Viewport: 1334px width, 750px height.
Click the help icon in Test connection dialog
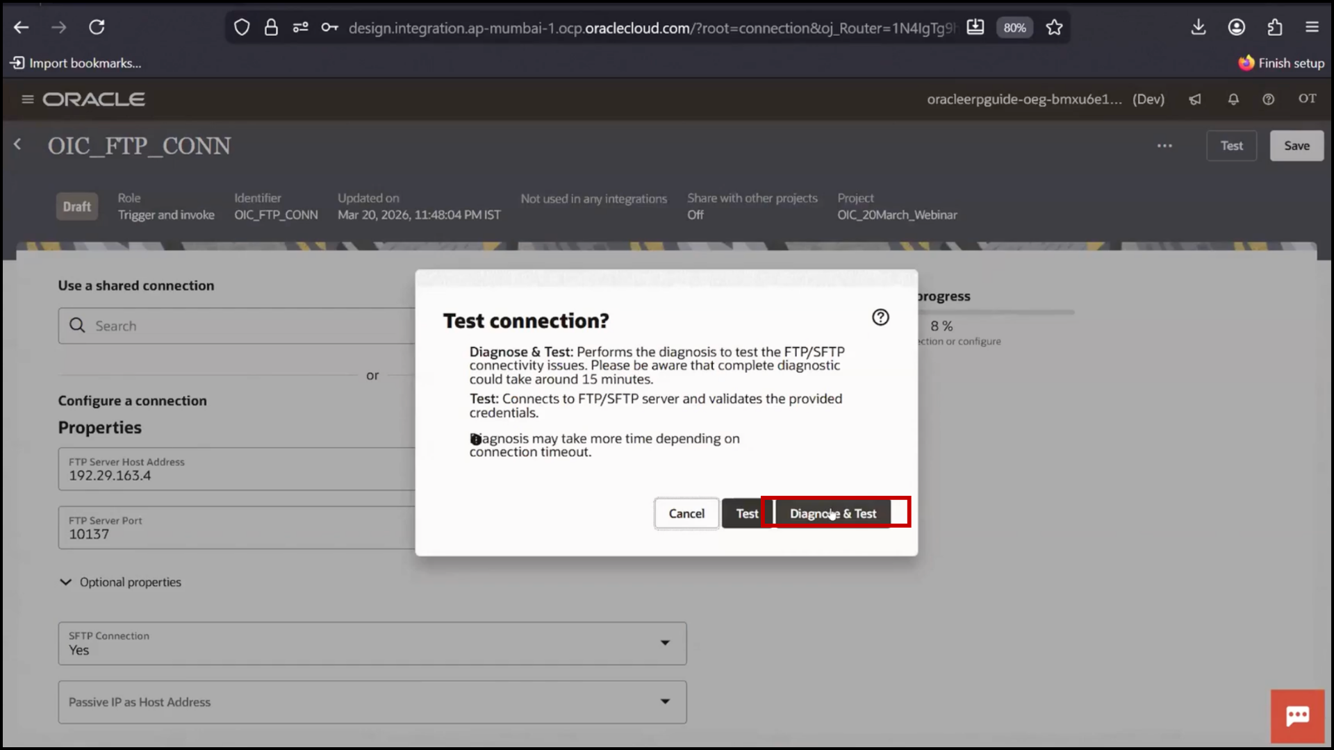pos(880,317)
